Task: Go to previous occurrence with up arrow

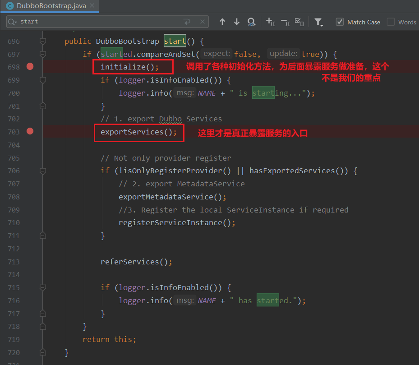Action: (x=222, y=22)
